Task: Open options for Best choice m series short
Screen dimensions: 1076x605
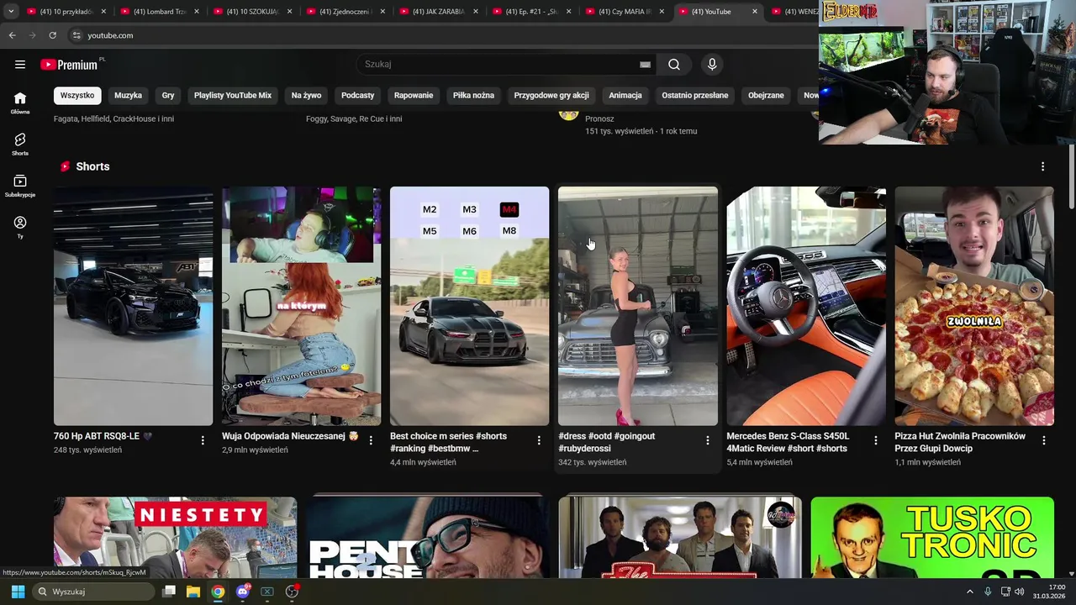Action: click(x=539, y=440)
